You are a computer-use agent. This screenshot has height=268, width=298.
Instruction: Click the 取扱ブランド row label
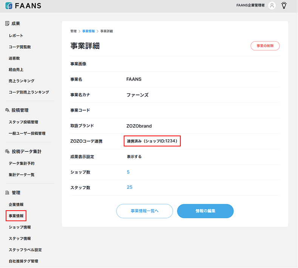pos(82,126)
